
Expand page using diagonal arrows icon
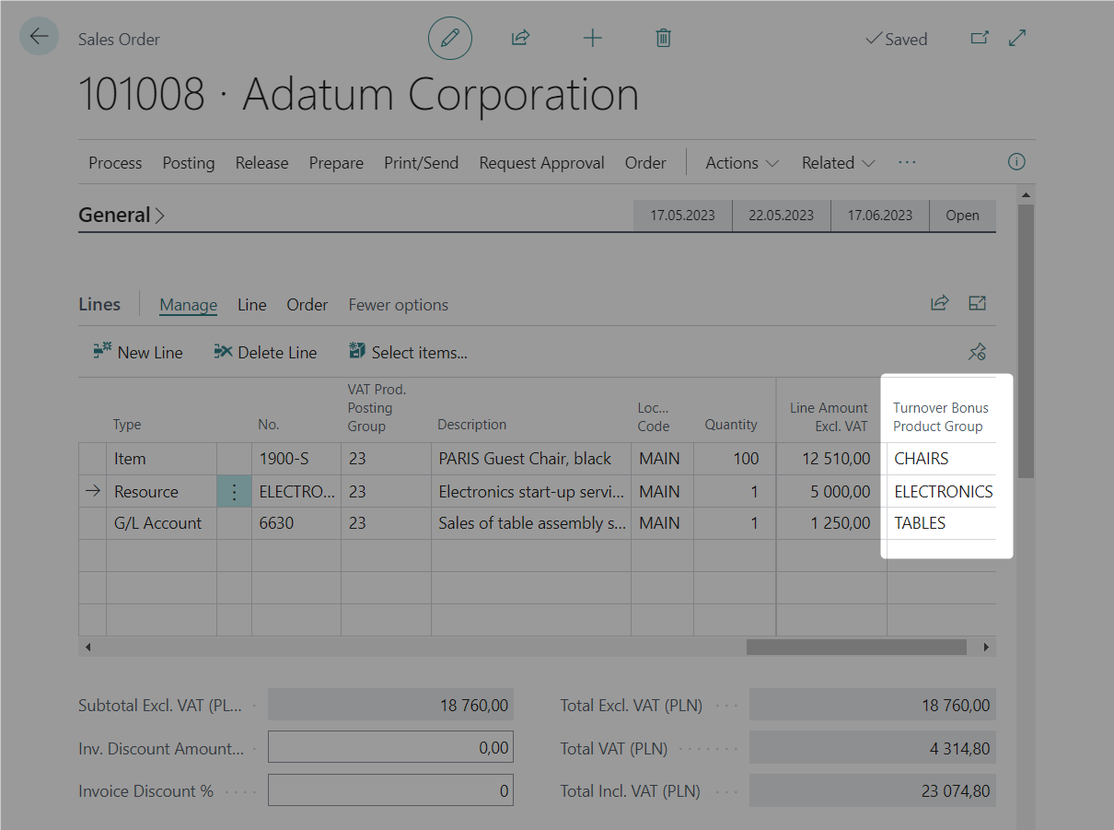[x=1017, y=39]
